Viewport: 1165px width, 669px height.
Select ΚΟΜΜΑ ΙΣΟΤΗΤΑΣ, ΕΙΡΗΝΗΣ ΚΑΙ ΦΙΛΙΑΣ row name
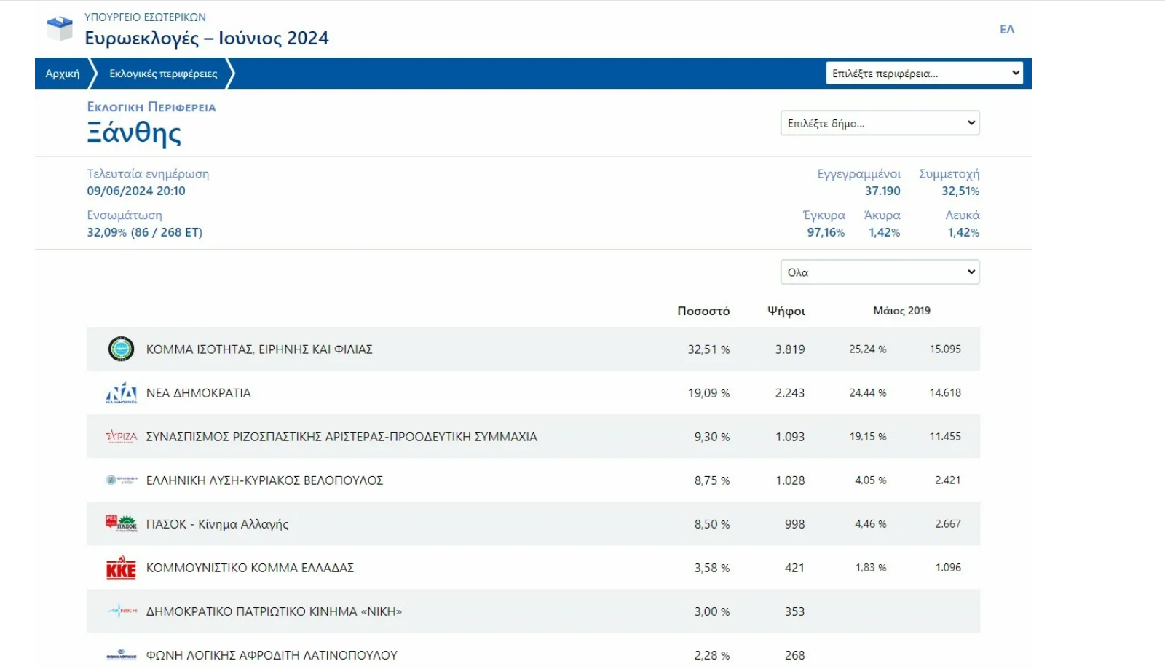259,349
